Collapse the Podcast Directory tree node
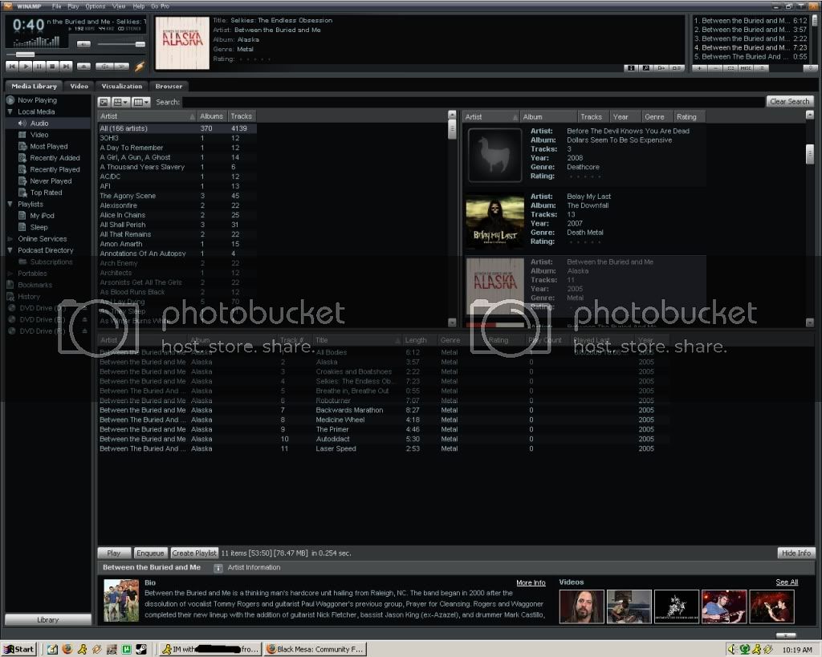Screen dimensions: 822x657 10,250
